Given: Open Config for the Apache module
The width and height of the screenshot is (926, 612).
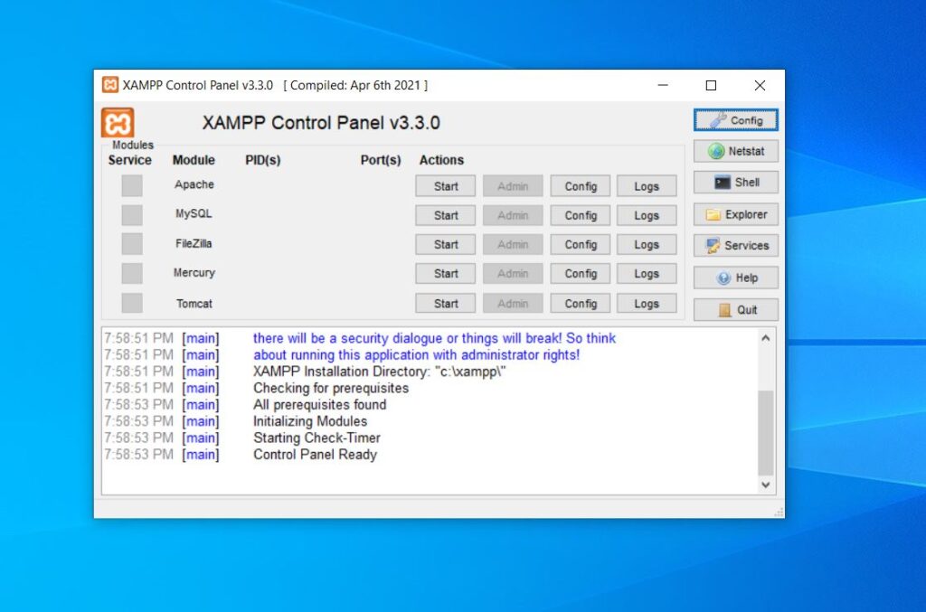Looking at the screenshot, I should pyautogui.click(x=580, y=186).
